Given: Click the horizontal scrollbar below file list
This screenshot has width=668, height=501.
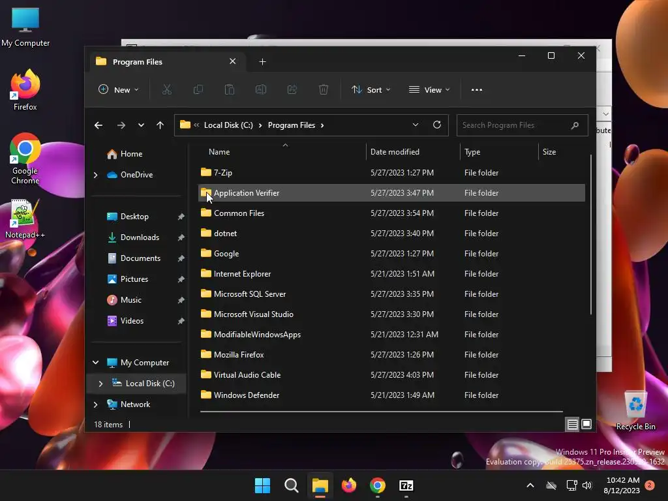Looking at the screenshot, I should [x=381, y=412].
